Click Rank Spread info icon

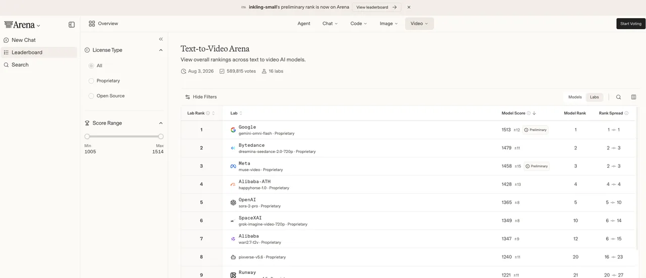pos(627,113)
